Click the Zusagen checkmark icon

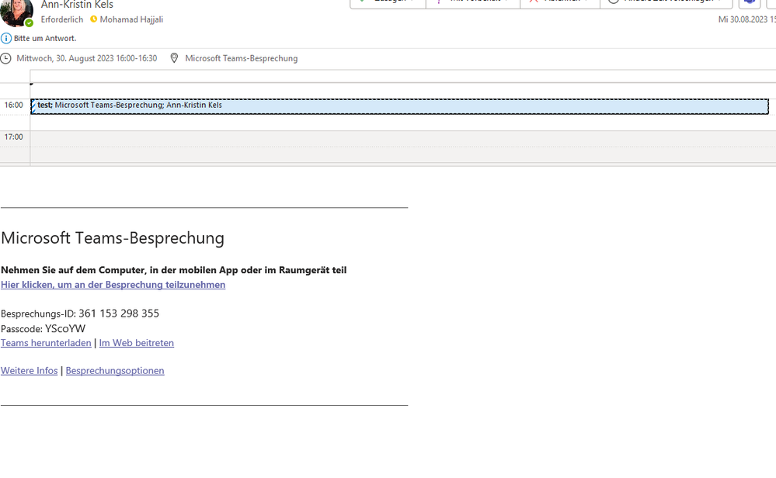361,3
